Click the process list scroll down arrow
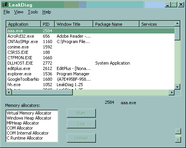The height and width of the screenshot is (148, 186). click(x=177, y=87)
